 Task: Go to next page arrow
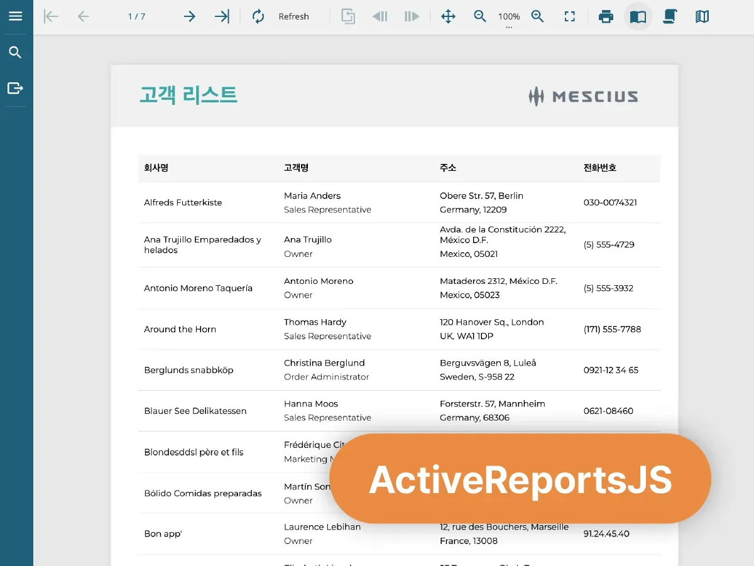click(189, 16)
